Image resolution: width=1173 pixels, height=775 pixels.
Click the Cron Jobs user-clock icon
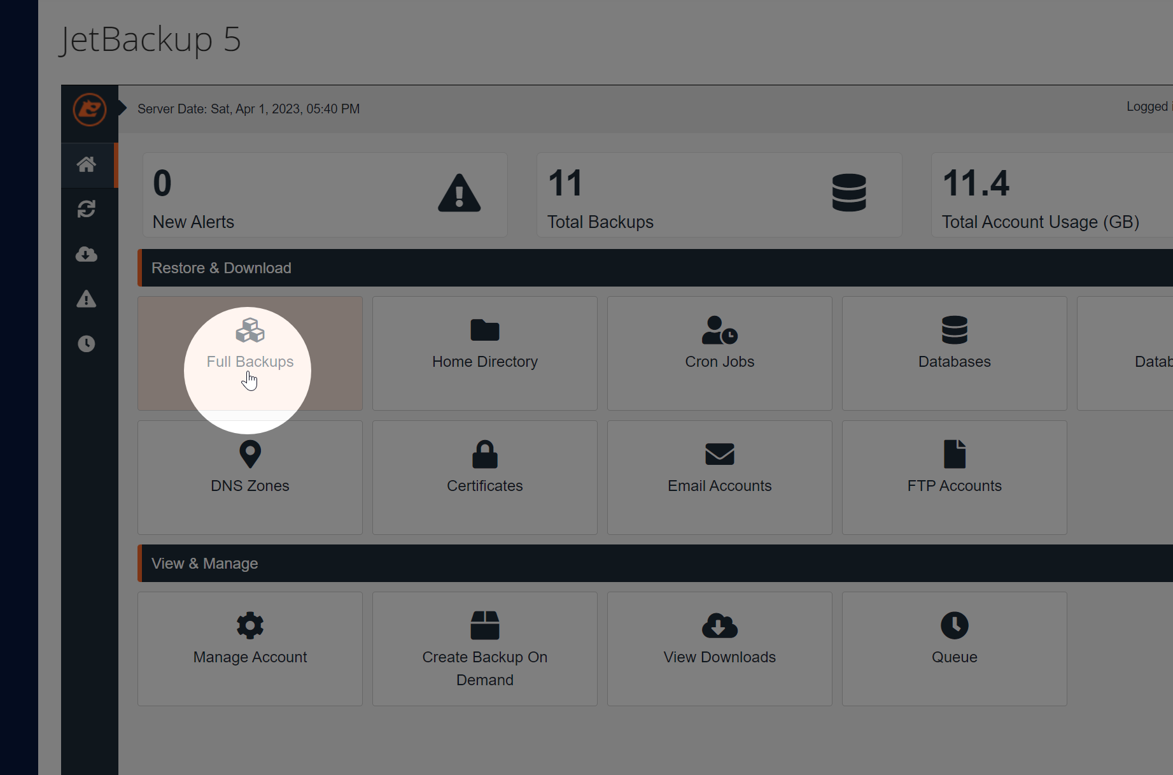(x=720, y=331)
